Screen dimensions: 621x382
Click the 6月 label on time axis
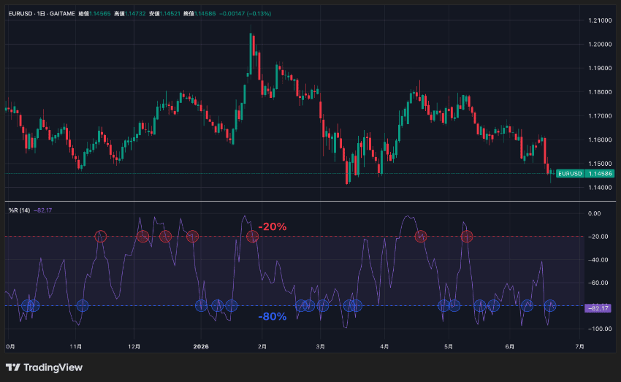tap(510, 346)
